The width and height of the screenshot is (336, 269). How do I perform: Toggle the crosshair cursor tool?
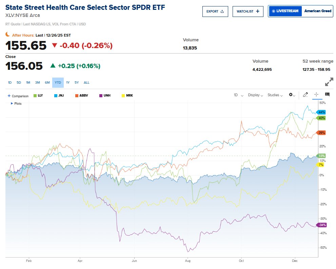pyautogui.click(x=316, y=95)
